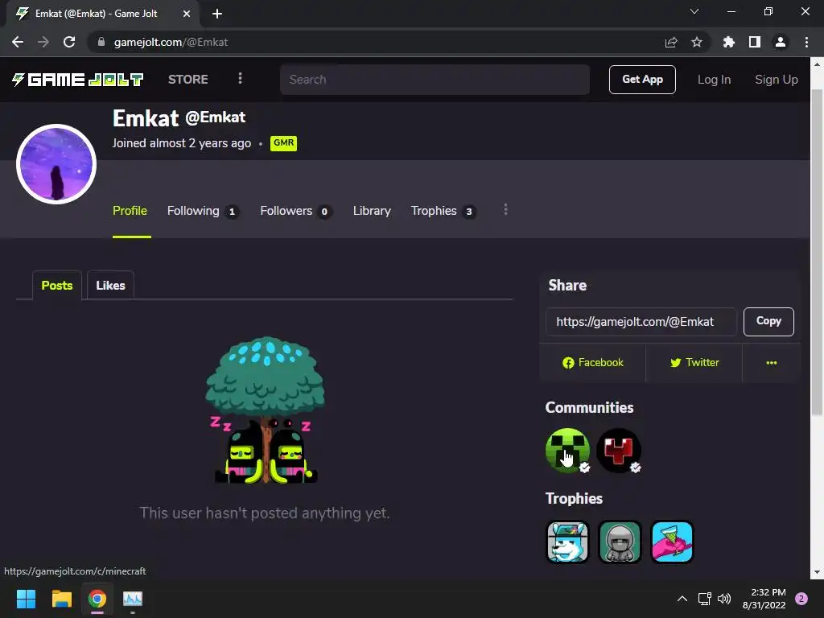Open the network tray icon
This screenshot has height=618, width=824.
[704, 599]
